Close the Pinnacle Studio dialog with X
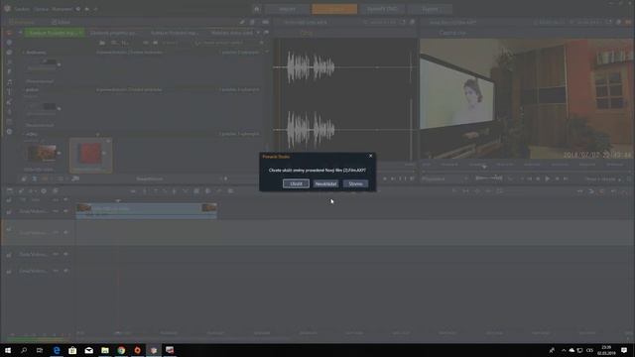 pos(370,156)
